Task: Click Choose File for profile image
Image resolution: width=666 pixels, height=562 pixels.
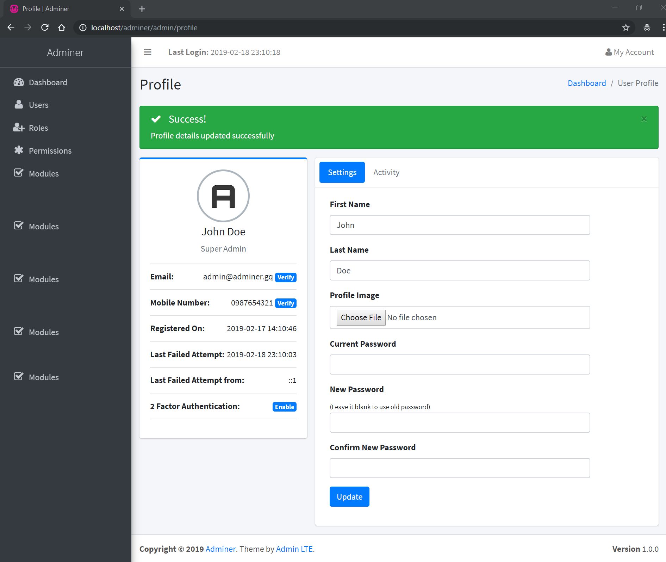Action: click(361, 317)
